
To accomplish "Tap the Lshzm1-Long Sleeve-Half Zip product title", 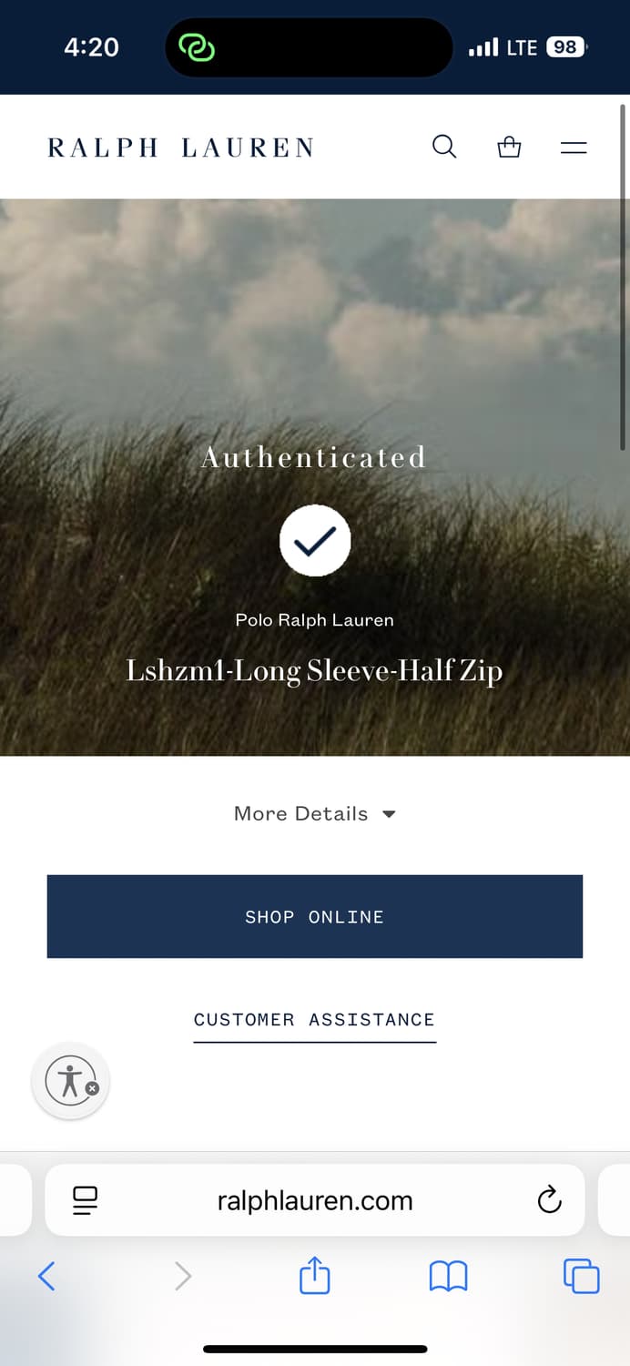I will coord(314,671).
